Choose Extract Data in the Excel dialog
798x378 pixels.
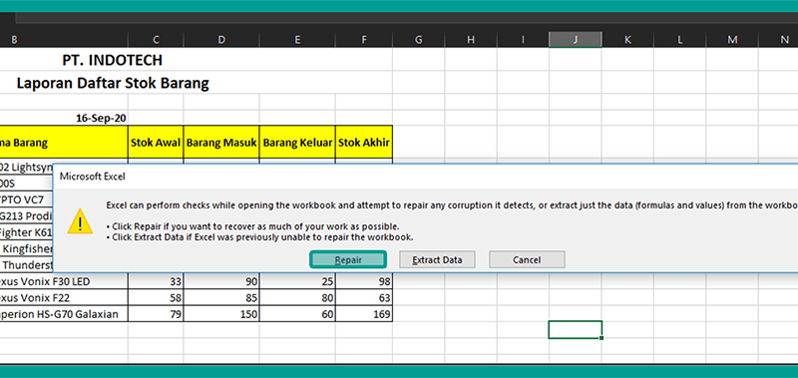[437, 259]
